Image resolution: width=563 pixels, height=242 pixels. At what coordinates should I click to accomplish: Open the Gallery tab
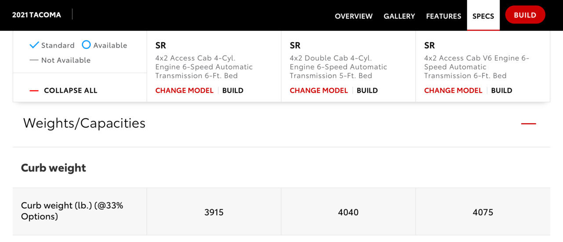(x=399, y=16)
